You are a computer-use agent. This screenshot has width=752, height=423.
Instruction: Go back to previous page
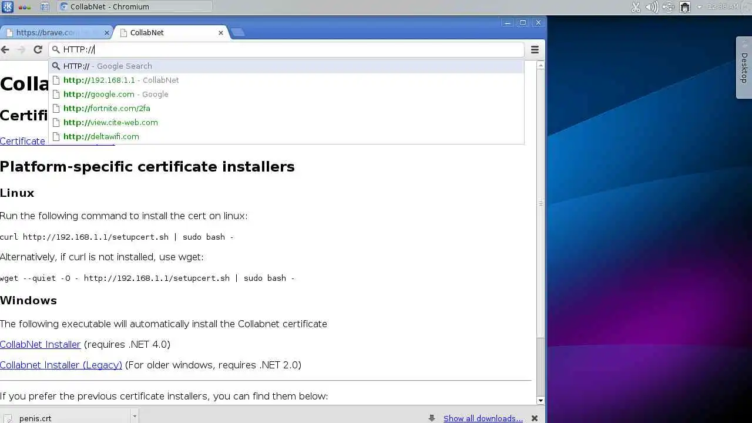click(5, 50)
